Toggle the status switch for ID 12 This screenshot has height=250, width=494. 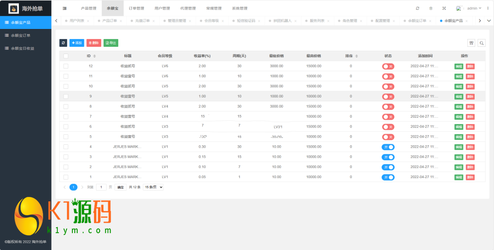click(388, 66)
